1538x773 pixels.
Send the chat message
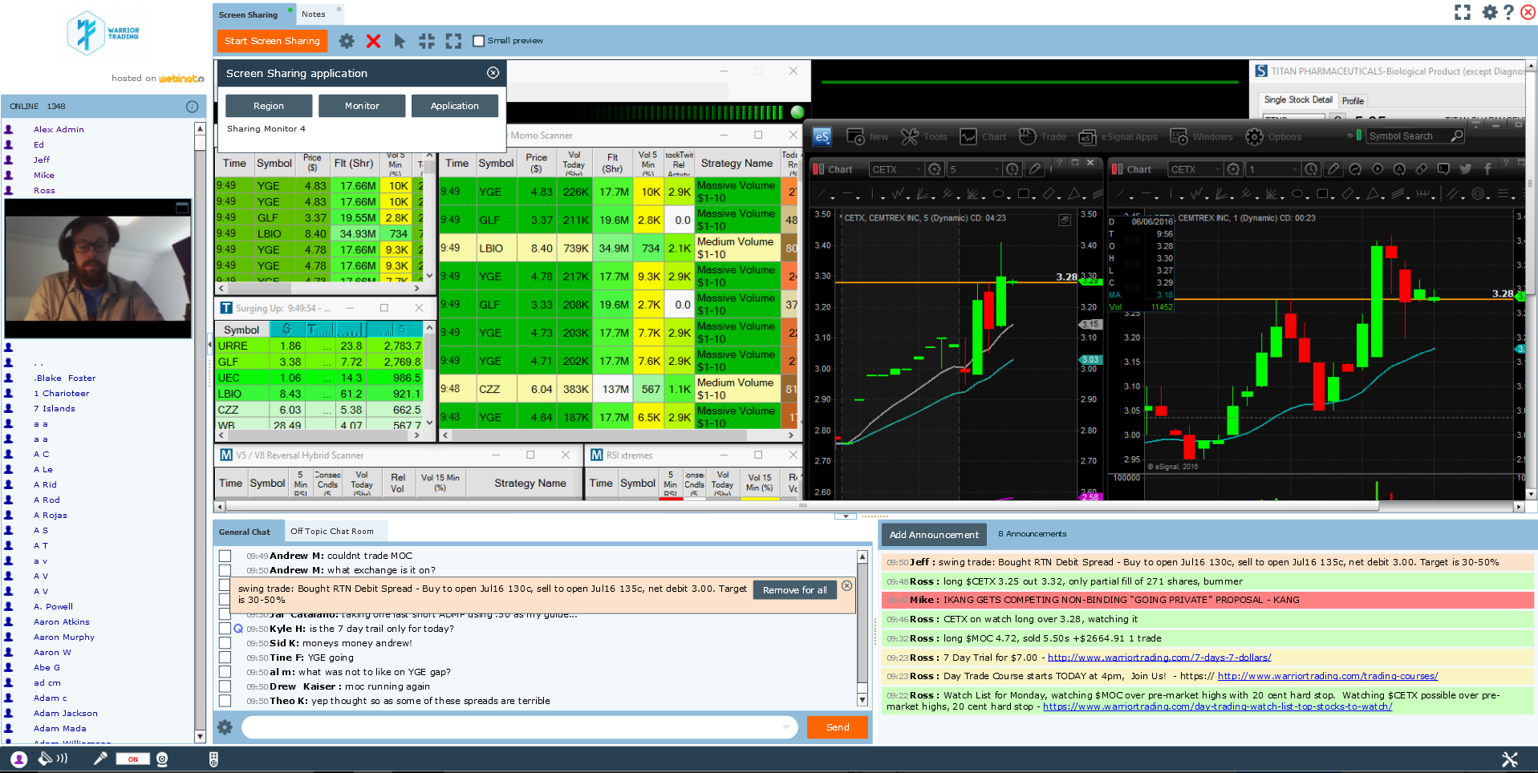[x=837, y=727]
